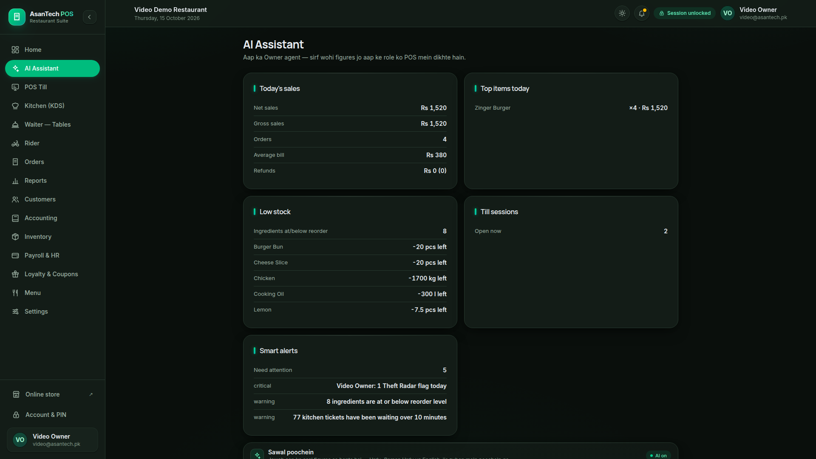This screenshot has width=816, height=459.
Task: Toggle light/dark theme sun icon
Action: (x=622, y=13)
